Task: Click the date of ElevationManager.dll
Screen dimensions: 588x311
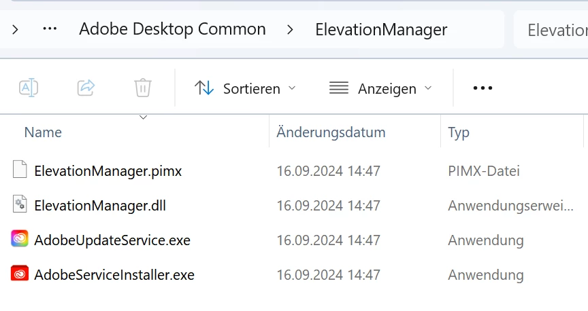Action: point(329,206)
